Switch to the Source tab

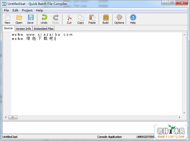tap(8, 28)
